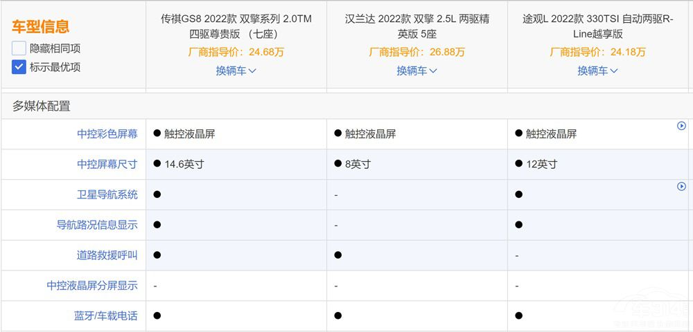The width and height of the screenshot is (693, 332).
Task: Click the 道路救援呼叫 parameter label
Action: (x=107, y=255)
